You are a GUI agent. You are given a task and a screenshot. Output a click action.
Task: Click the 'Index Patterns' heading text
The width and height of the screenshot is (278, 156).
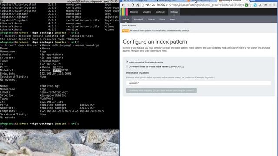tap(129, 26)
